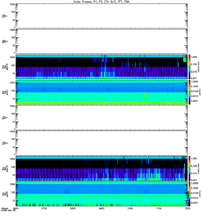Image resolution: width=203 pixels, height=216 pixels.
Task: Click the '<|nT|>' unit label beside the thb scm1 color bar
Action: click(200, 92)
